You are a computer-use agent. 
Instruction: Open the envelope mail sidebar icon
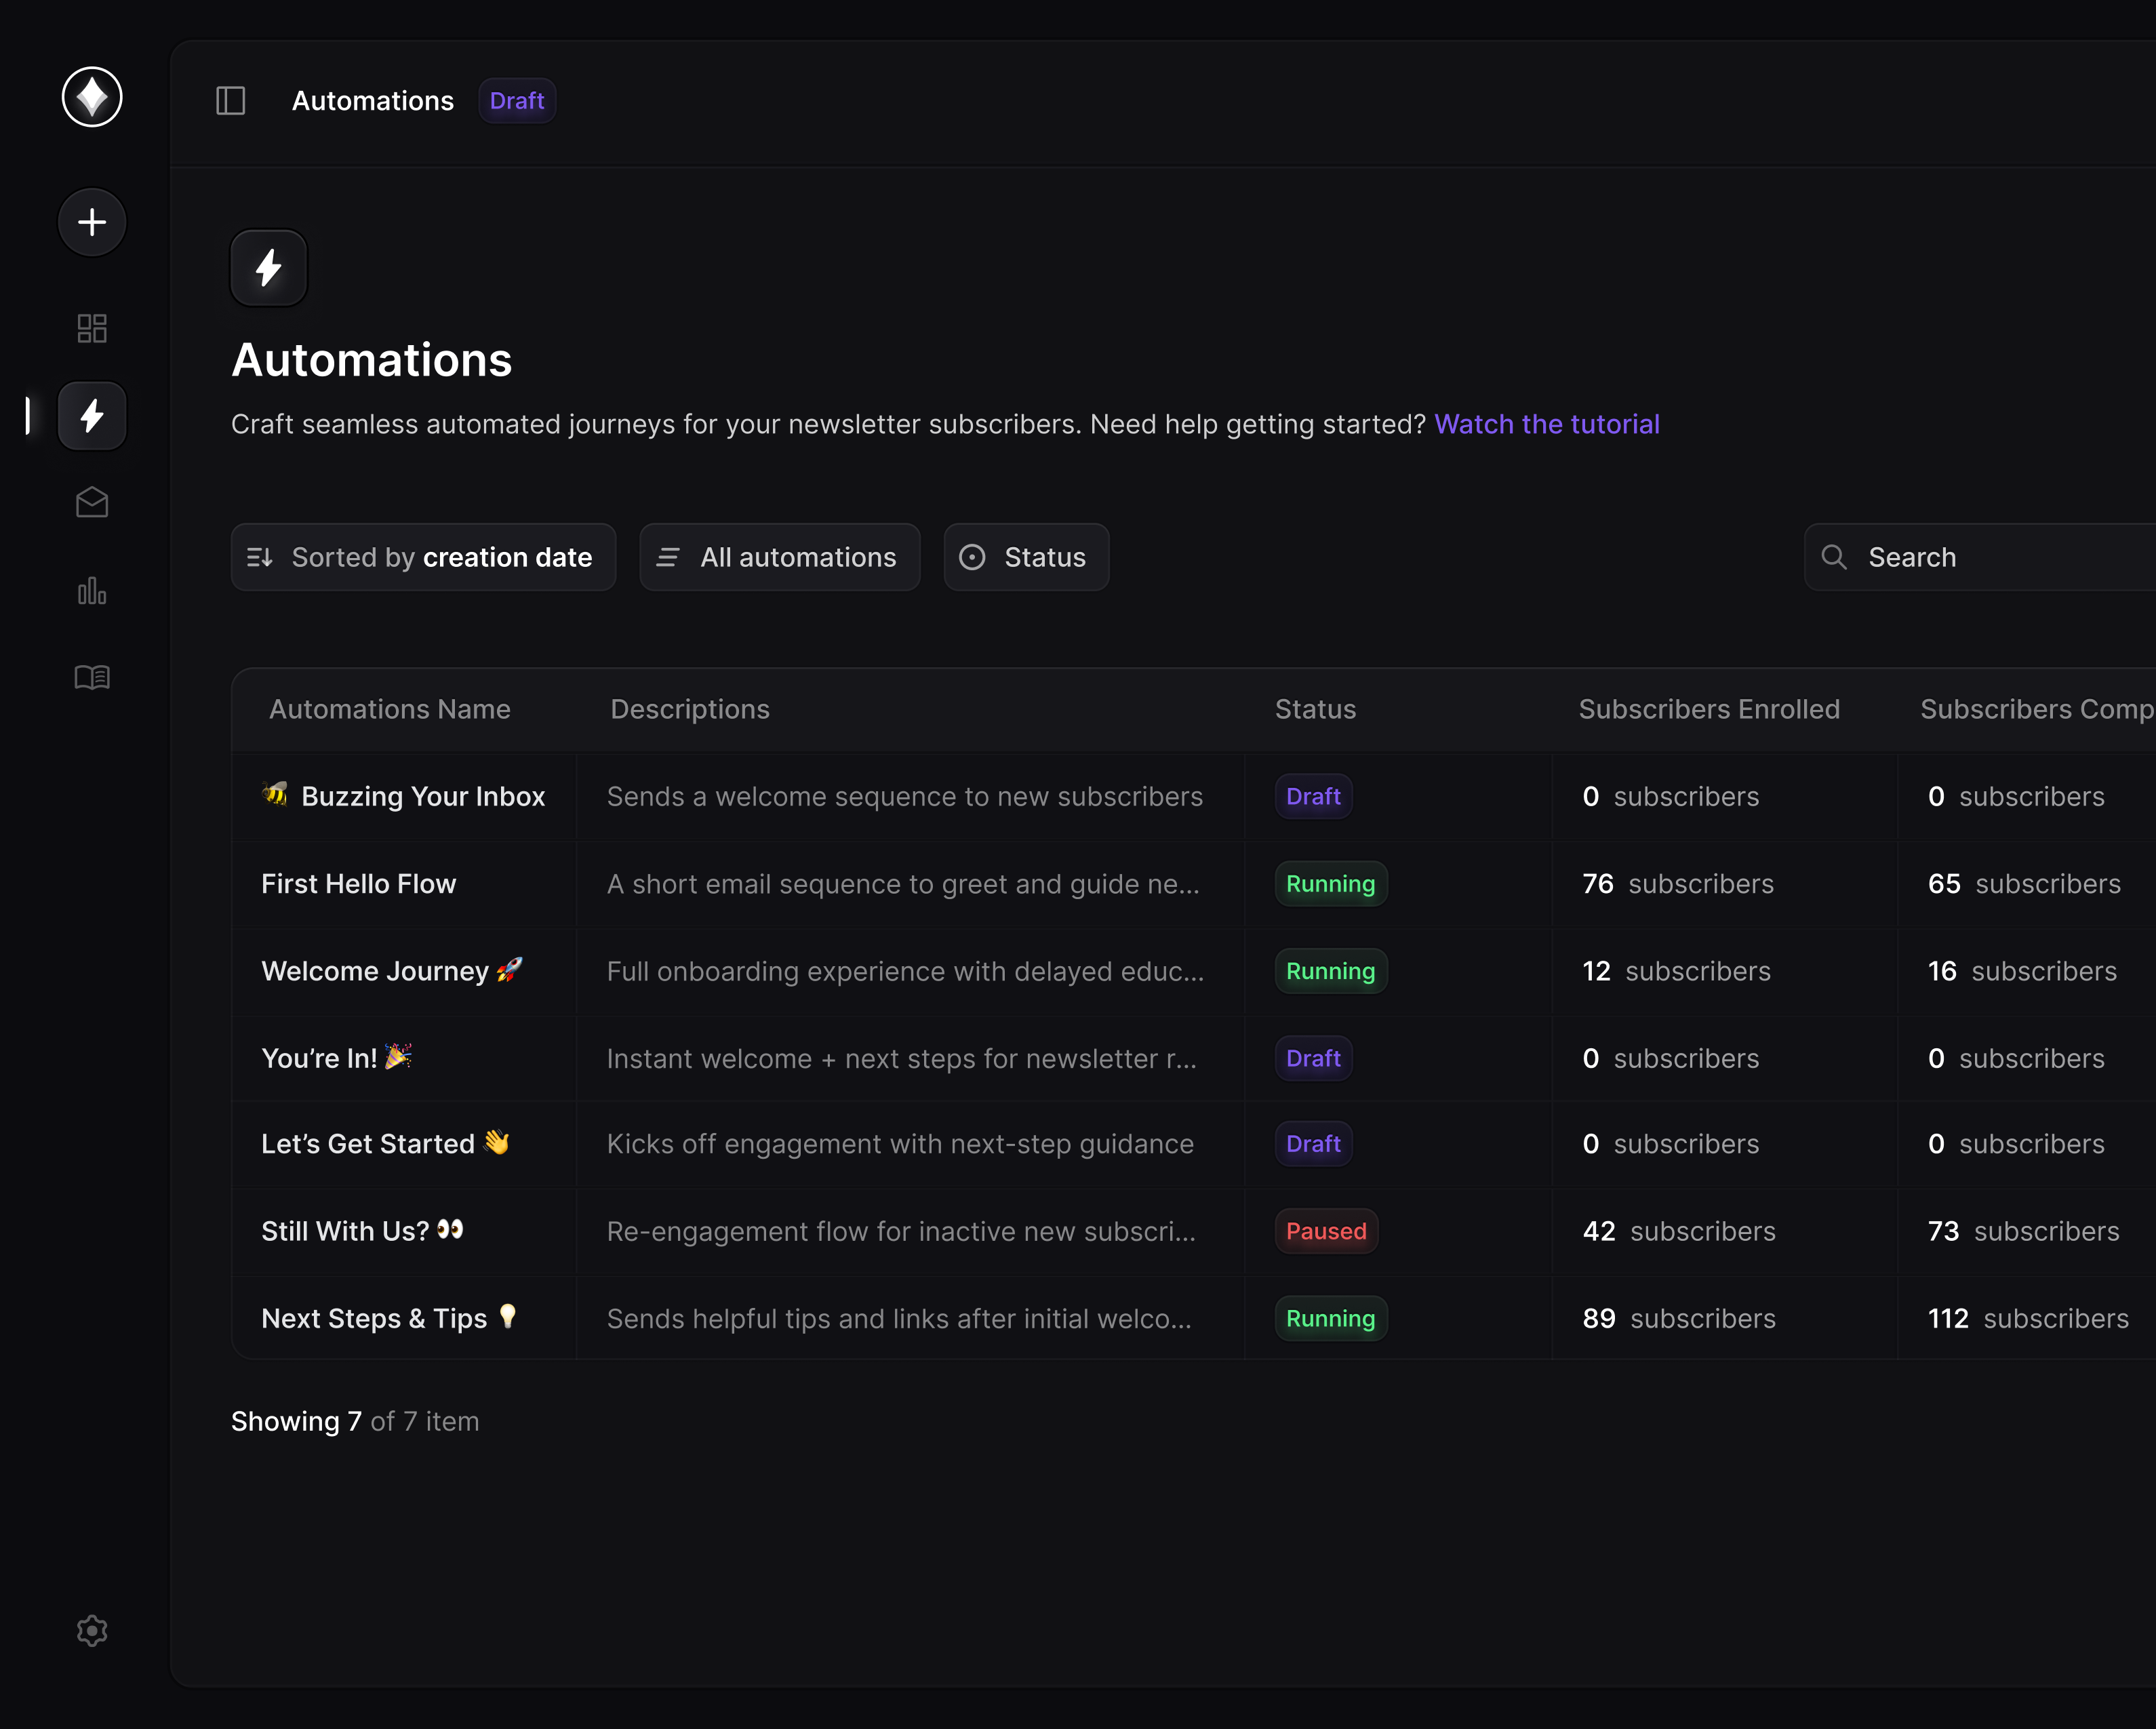[92, 502]
